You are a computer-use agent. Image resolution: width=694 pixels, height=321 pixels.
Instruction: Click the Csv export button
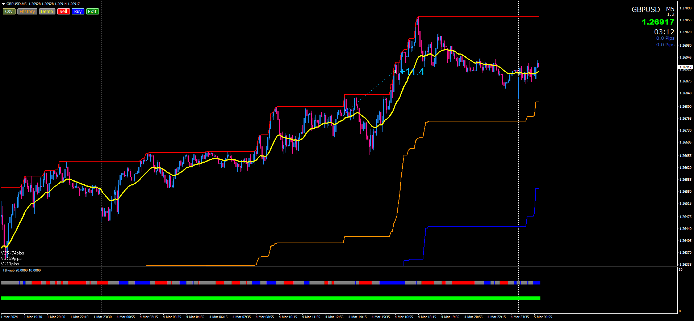pyautogui.click(x=9, y=12)
